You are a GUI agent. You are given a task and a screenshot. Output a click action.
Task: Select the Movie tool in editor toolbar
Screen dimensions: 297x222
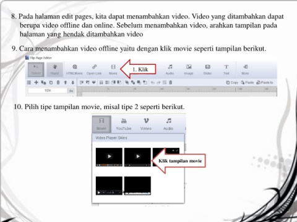(113, 70)
